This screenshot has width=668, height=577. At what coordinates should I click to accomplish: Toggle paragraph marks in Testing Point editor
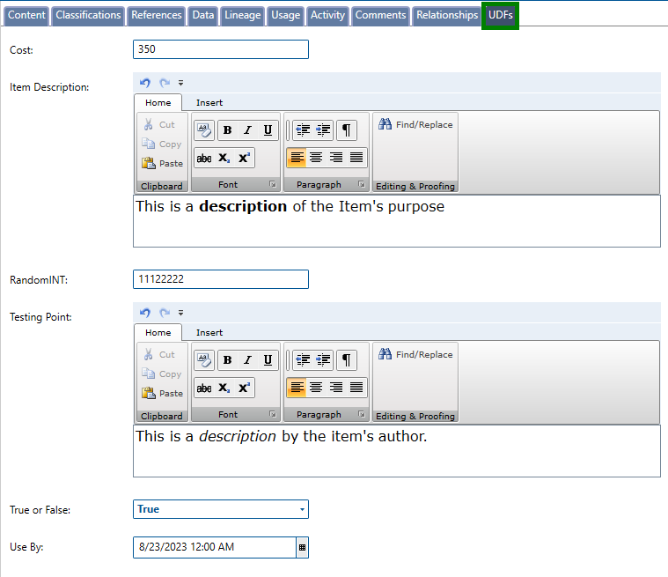347,360
